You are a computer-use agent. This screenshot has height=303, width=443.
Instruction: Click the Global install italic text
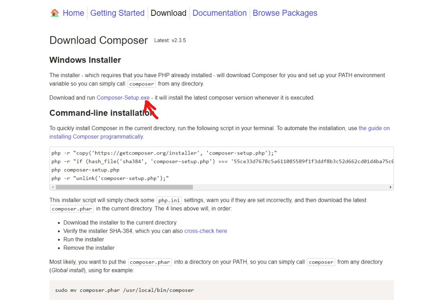tap(68, 270)
